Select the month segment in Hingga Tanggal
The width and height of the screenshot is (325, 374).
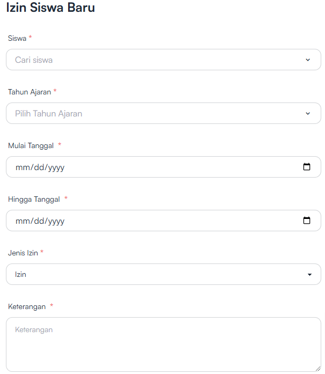23,221
